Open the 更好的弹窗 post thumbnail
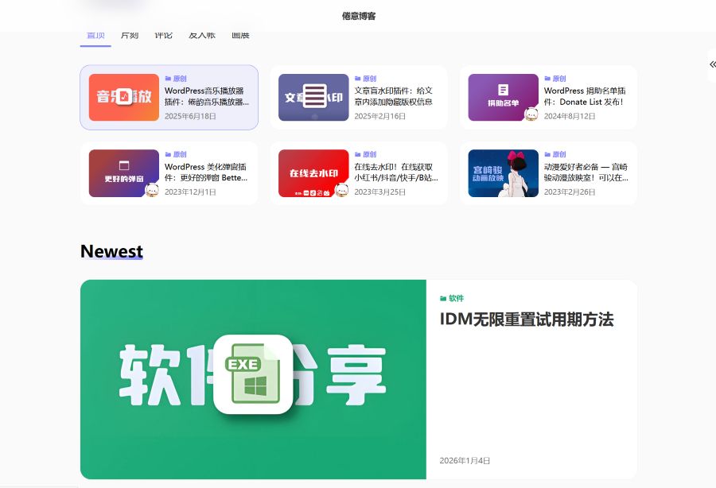Image resolution: width=716 pixels, height=488 pixels. tap(124, 173)
